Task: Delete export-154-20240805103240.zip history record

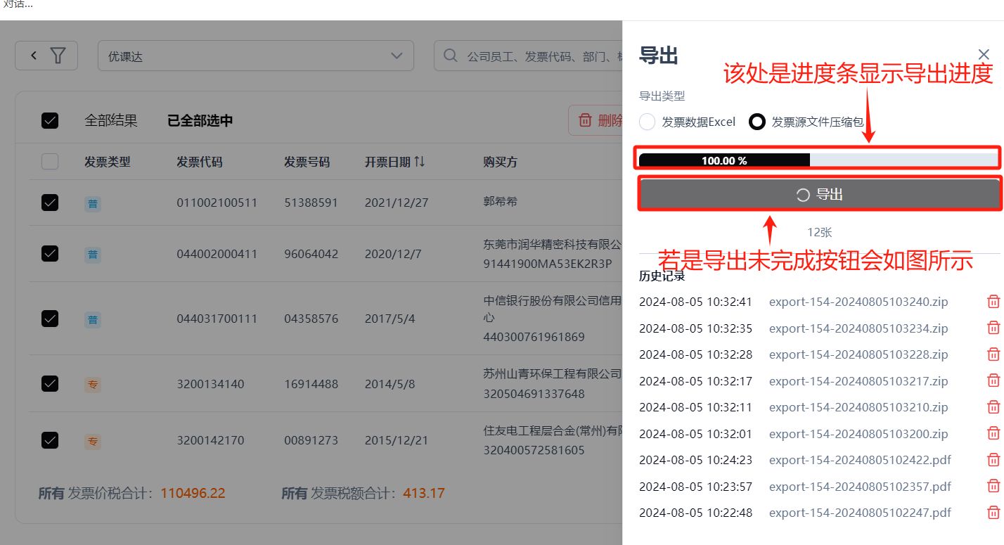Action: tap(993, 302)
